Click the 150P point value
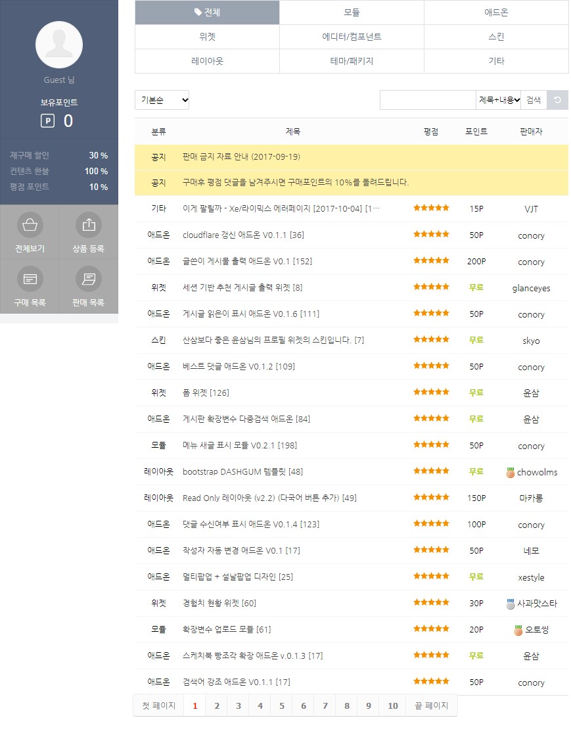Screen dimensions: 571x741 coord(476,498)
